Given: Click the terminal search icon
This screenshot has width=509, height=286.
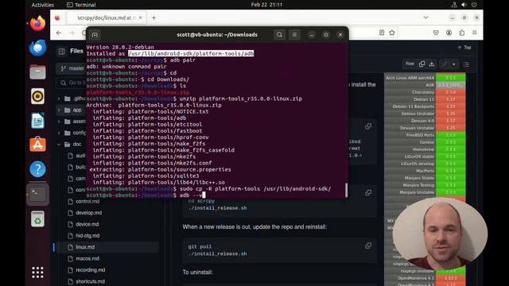Looking at the screenshot, I should click(x=279, y=35).
